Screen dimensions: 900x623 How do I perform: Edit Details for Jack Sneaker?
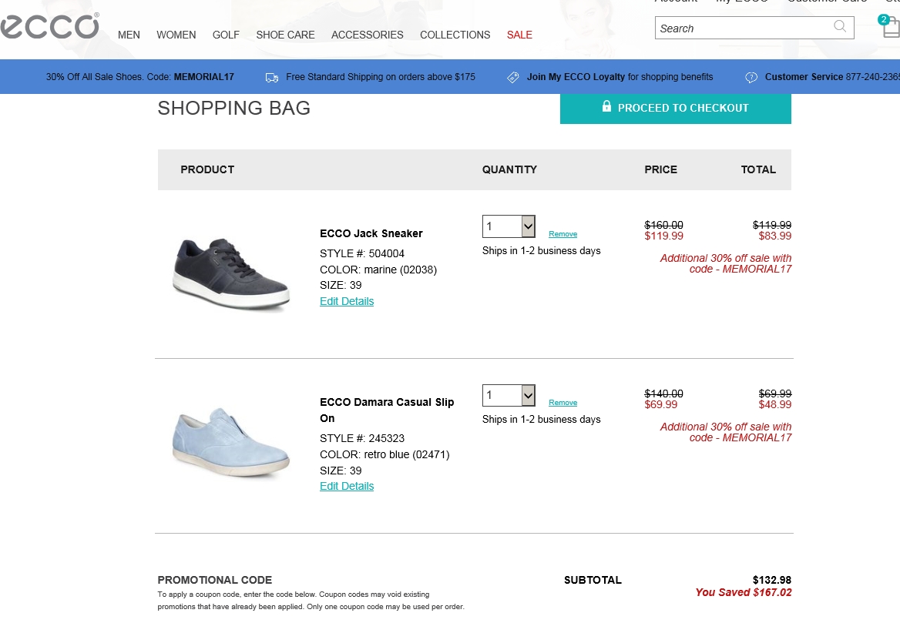(347, 301)
